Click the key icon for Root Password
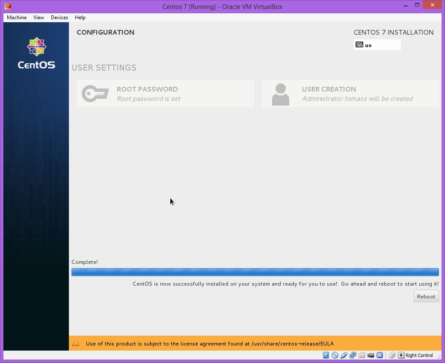Viewport: 445px width, 363px height. (95, 94)
